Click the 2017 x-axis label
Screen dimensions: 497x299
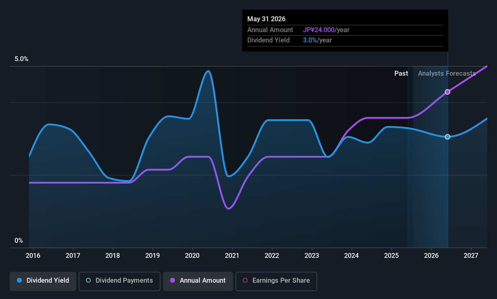(x=73, y=256)
